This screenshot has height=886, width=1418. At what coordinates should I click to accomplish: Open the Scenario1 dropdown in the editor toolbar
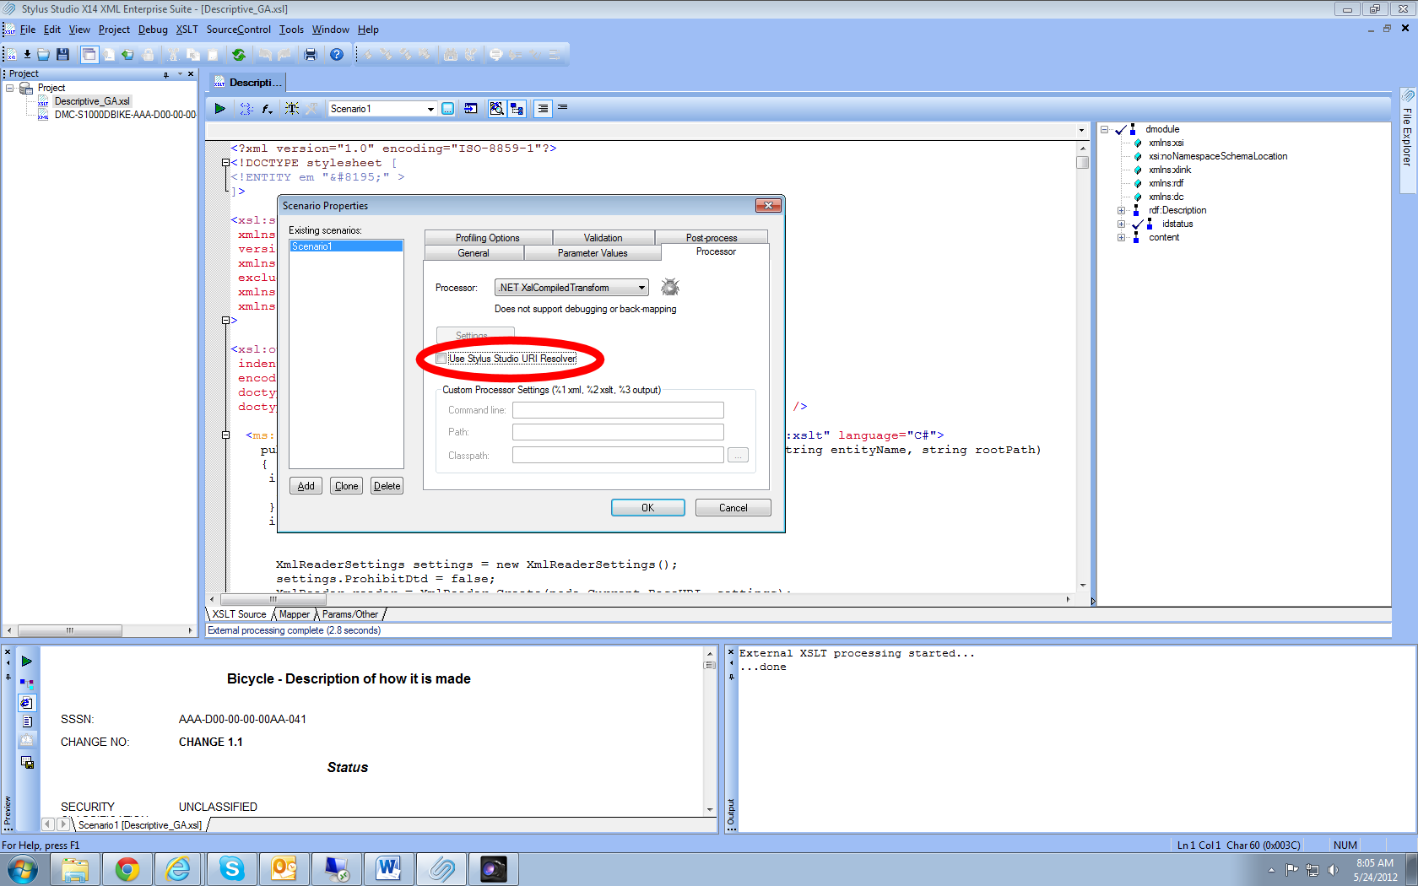(430, 109)
